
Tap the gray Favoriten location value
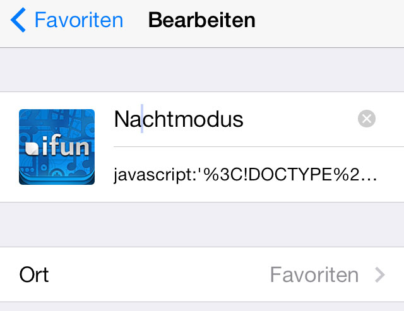tap(314, 274)
